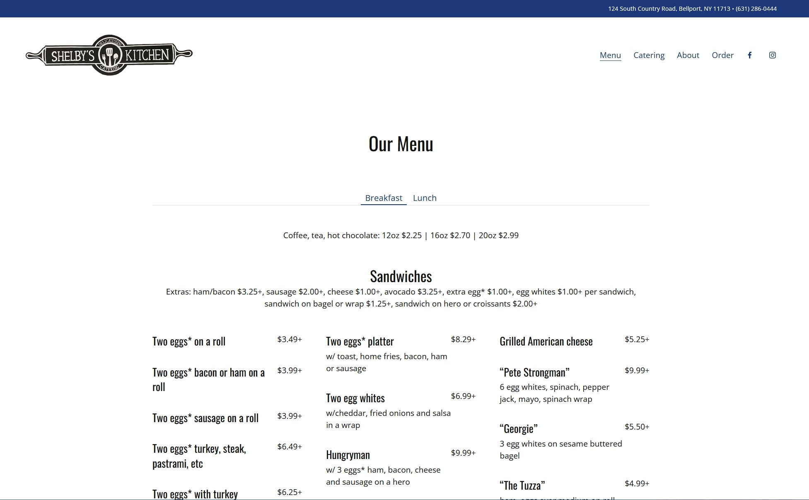Open the Order page
The image size is (809, 500).
coord(722,55)
